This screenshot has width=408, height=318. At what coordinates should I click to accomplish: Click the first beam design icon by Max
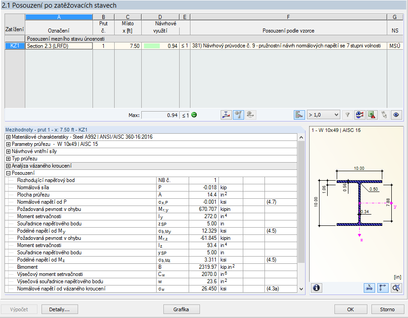point(227,115)
